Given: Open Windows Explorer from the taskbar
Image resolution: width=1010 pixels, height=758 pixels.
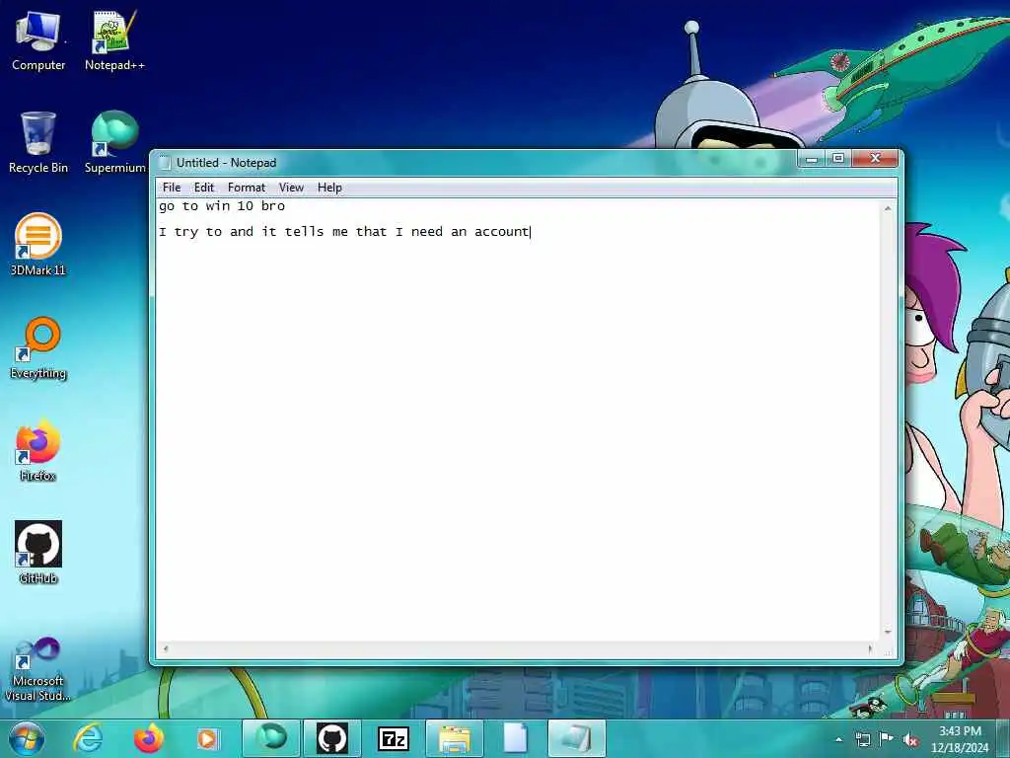Looking at the screenshot, I should [454, 738].
